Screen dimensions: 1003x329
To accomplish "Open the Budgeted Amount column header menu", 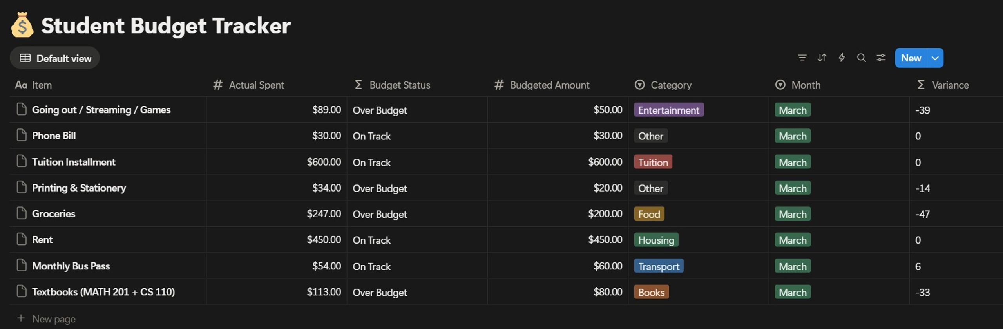I will point(558,85).
